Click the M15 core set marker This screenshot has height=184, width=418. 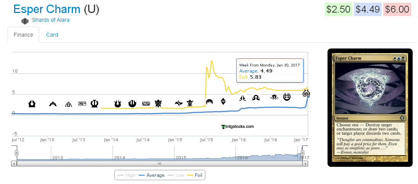pyautogui.click(x=146, y=103)
